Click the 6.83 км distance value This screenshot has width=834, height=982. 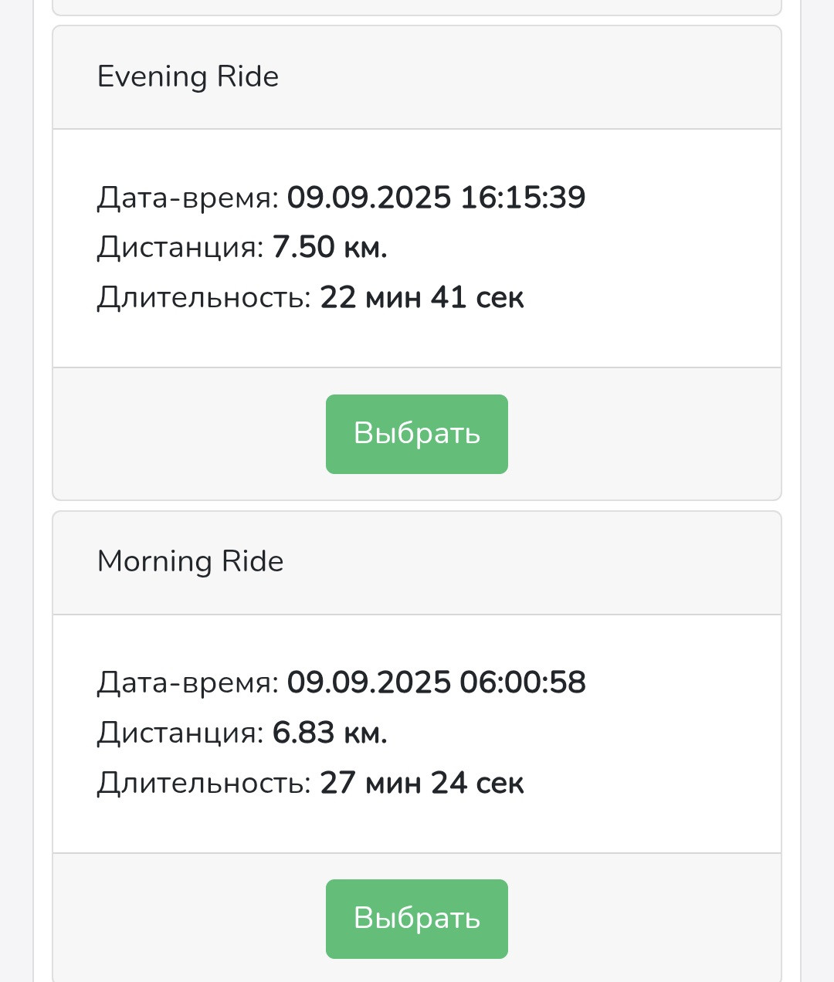point(330,733)
